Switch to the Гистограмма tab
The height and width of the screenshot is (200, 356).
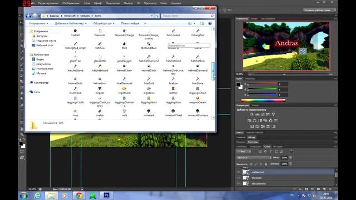[268, 18]
